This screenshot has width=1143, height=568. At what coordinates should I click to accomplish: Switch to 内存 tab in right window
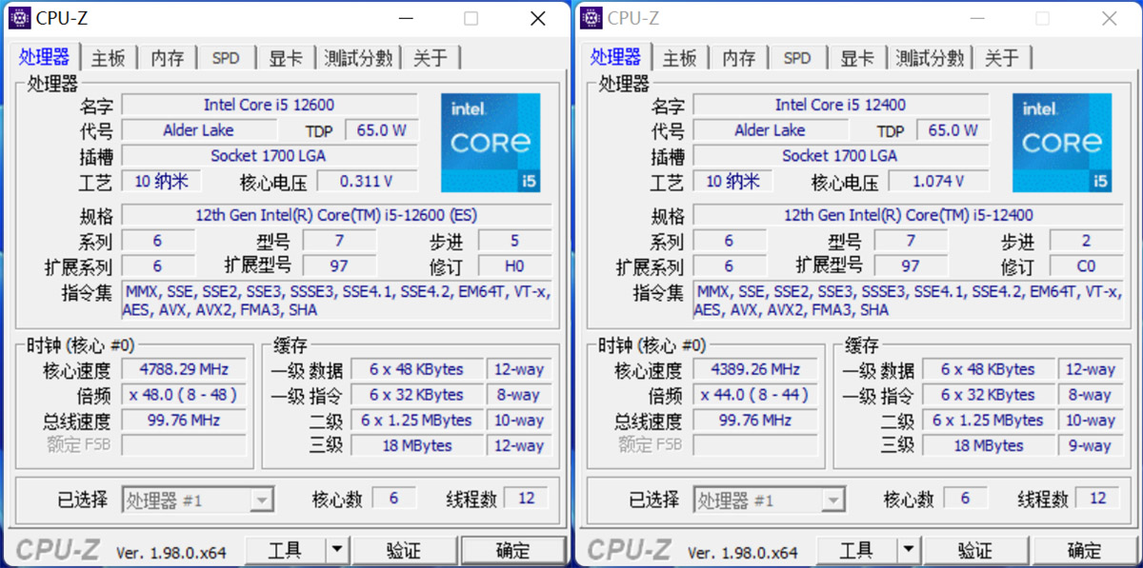(739, 58)
